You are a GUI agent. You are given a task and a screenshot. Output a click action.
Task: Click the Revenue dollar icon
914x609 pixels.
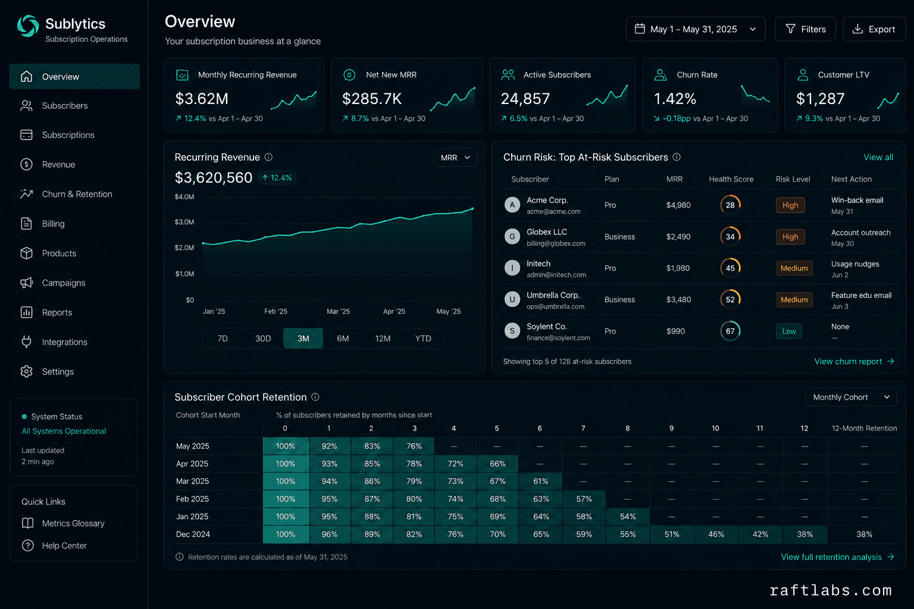(x=26, y=165)
